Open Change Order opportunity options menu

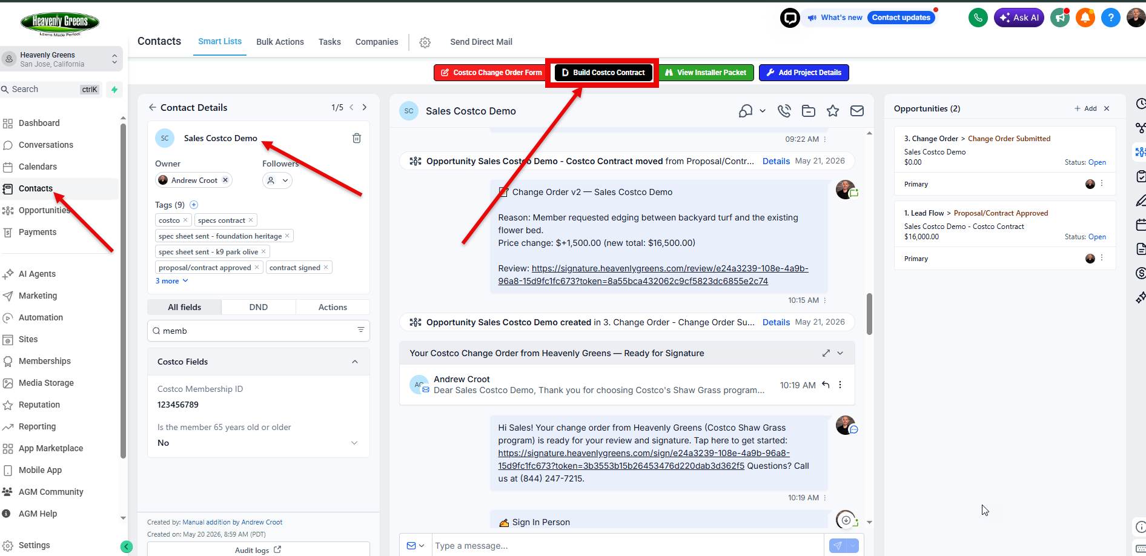1102,184
